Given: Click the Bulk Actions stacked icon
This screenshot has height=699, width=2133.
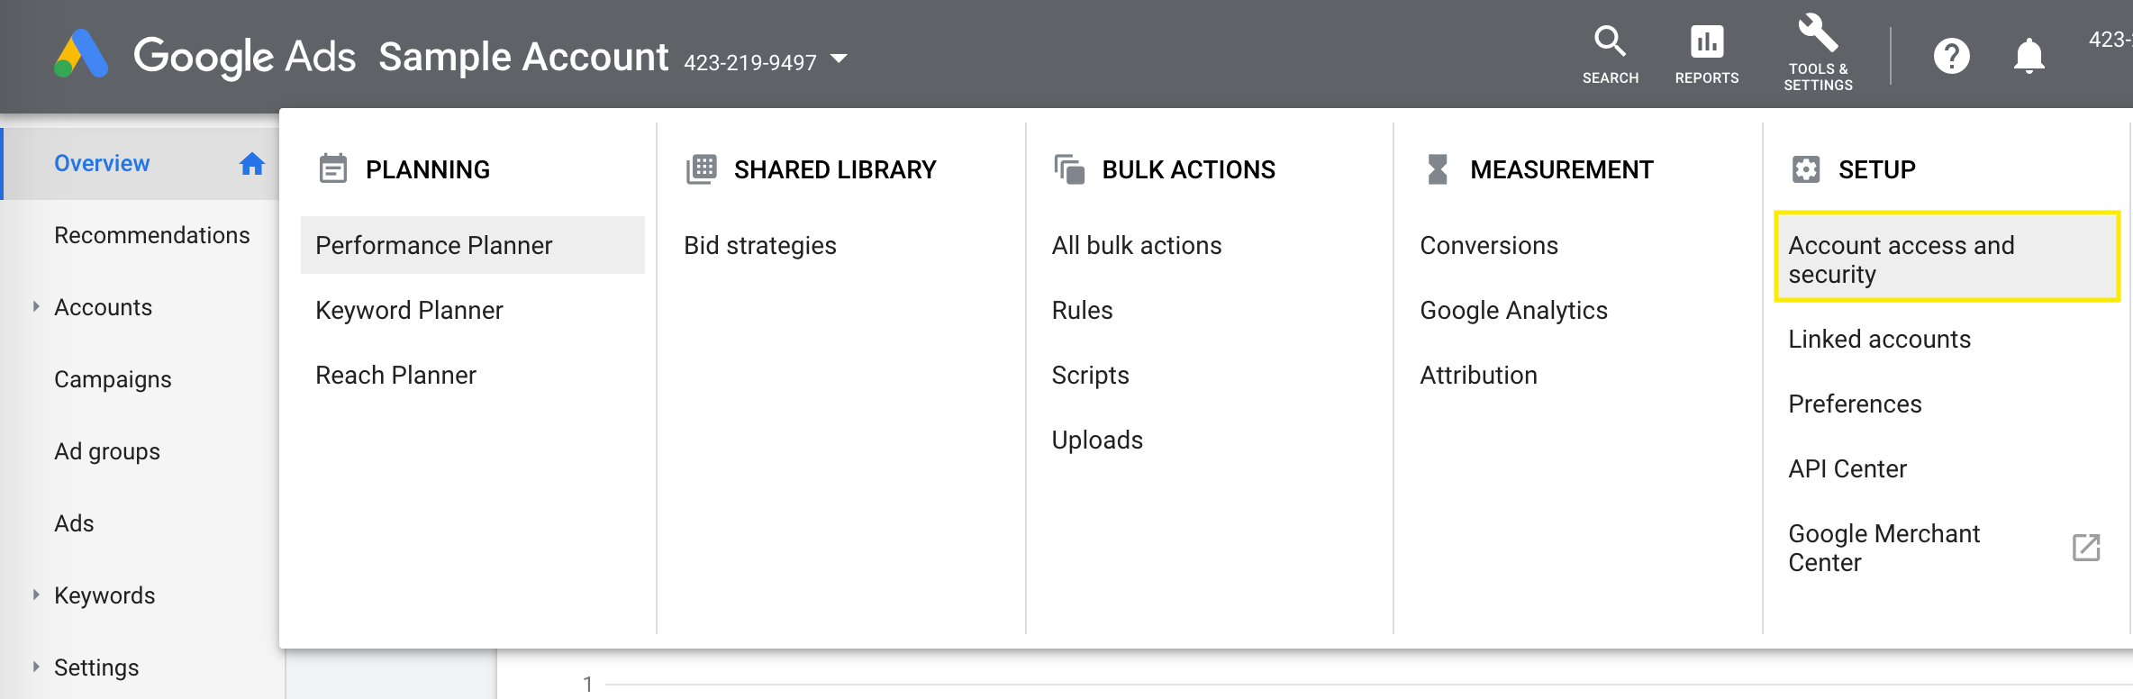Looking at the screenshot, I should 1069,168.
